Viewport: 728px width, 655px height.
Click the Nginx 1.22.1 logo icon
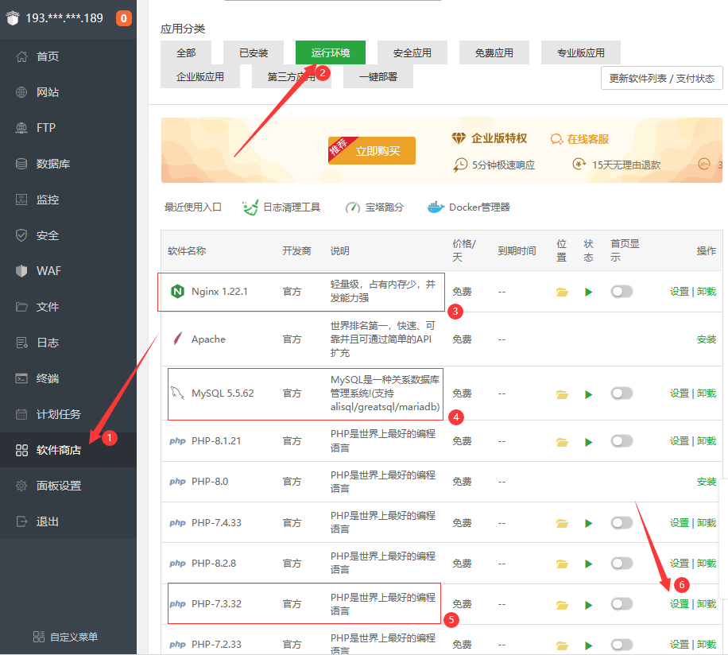tap(177, 292)
